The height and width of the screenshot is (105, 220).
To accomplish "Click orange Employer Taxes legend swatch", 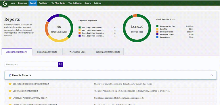I will tap(157, 32).
